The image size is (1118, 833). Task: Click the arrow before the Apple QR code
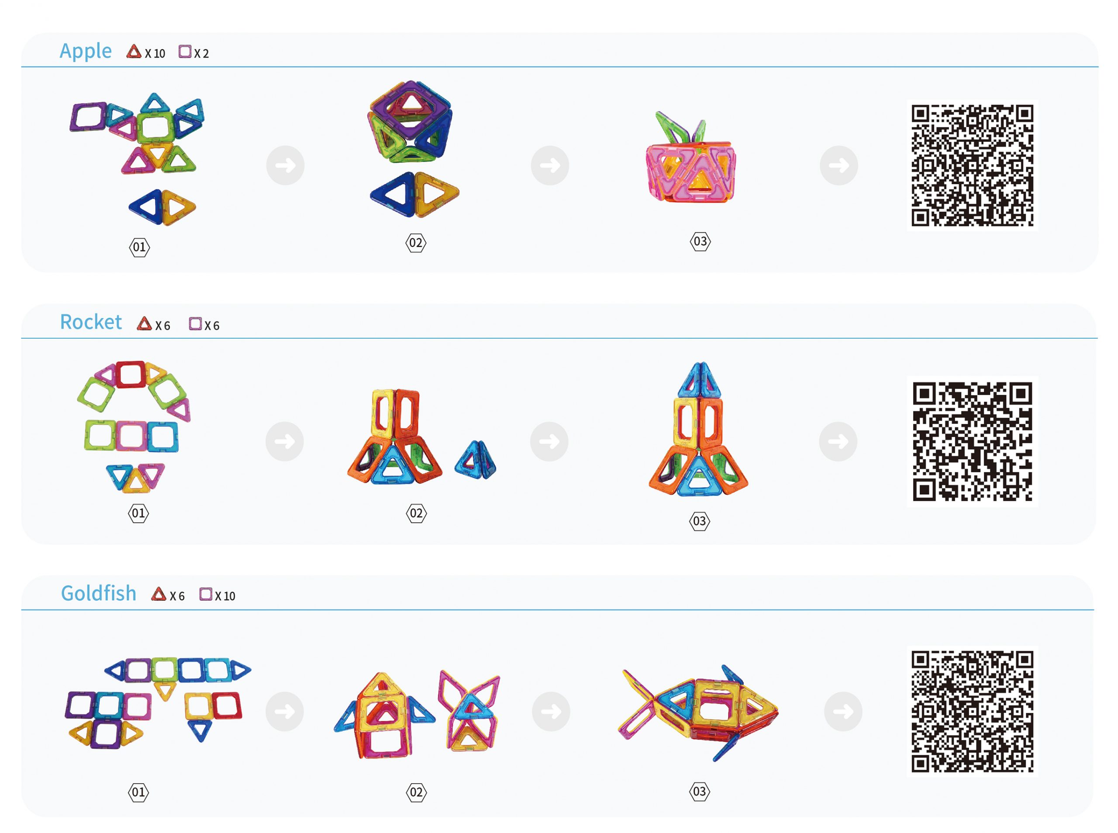[838, 165]
